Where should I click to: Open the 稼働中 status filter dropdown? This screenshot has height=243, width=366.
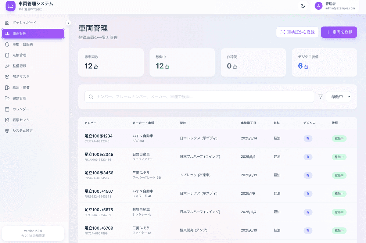tap(338, 97)
